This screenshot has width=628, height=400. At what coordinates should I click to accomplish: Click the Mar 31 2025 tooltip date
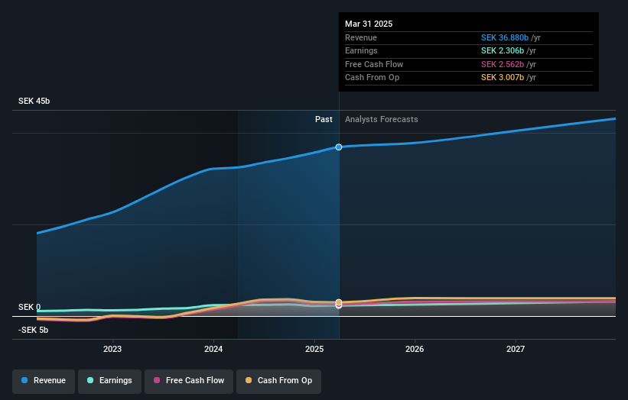369,24
